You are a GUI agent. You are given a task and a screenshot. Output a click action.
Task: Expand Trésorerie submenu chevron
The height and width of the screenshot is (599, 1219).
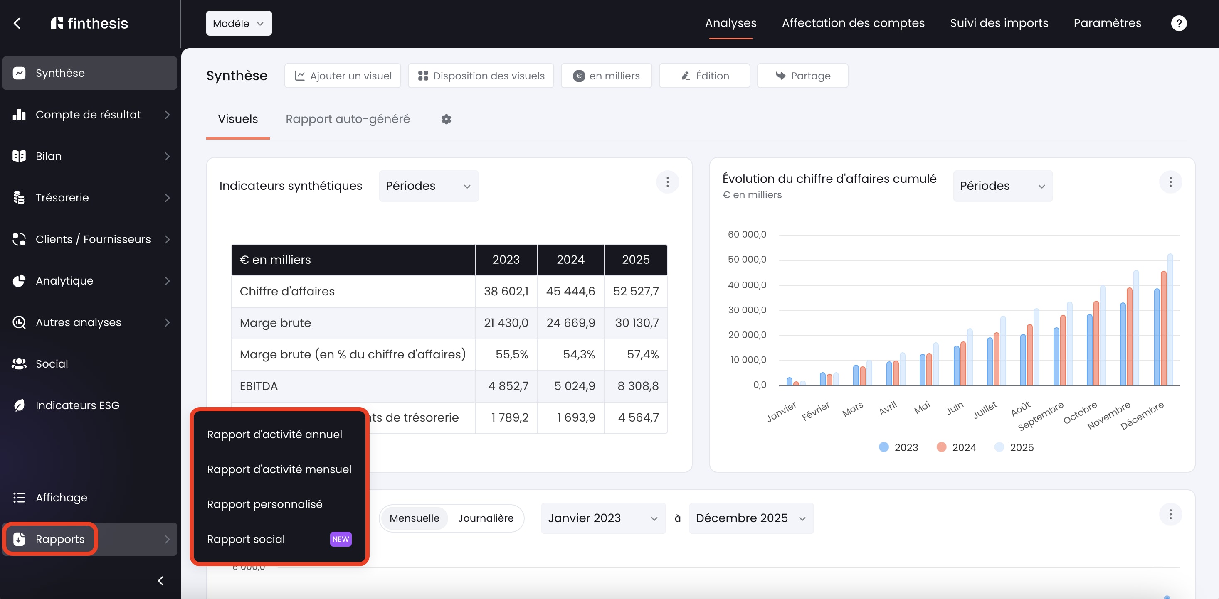167,198
